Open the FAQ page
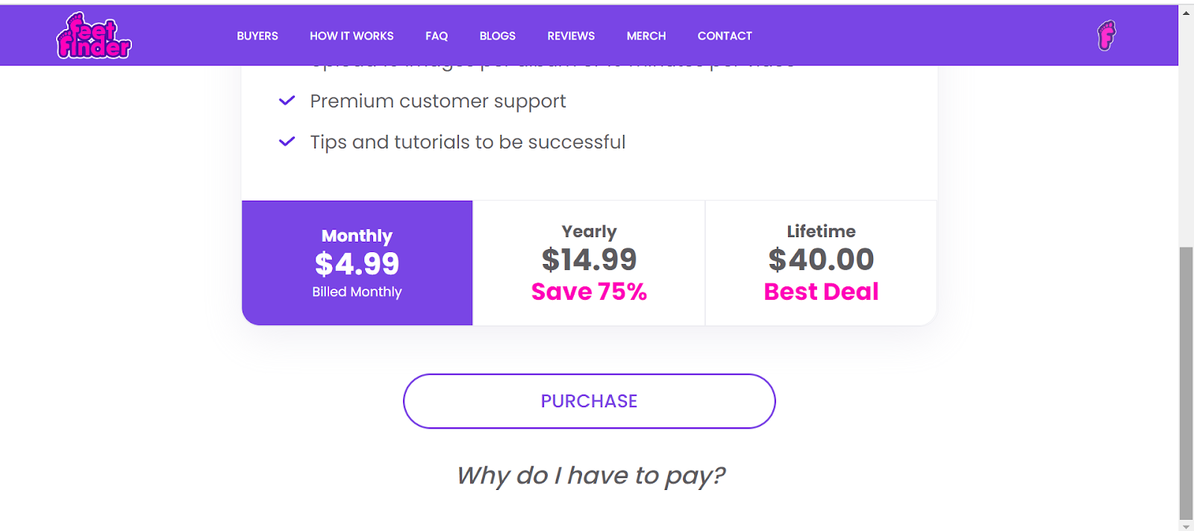Image resolution: width=1194 pixels, height=531 pixels. pos(437,36)
